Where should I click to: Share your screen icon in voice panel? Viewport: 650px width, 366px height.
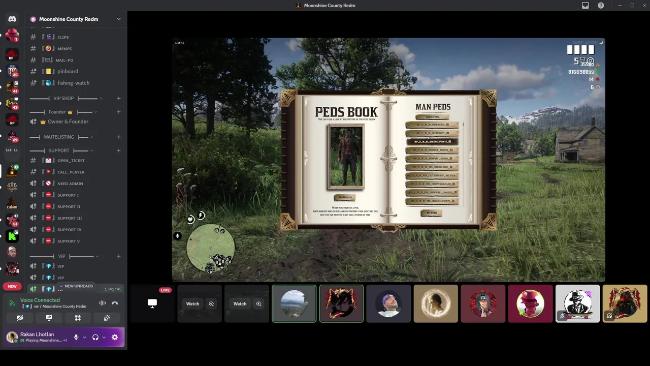coord(49,318)
